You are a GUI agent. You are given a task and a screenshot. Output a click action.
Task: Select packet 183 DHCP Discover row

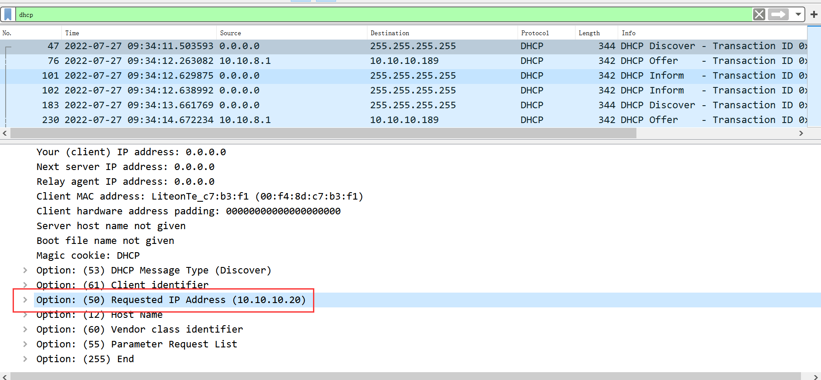click(x=404, y=105)
